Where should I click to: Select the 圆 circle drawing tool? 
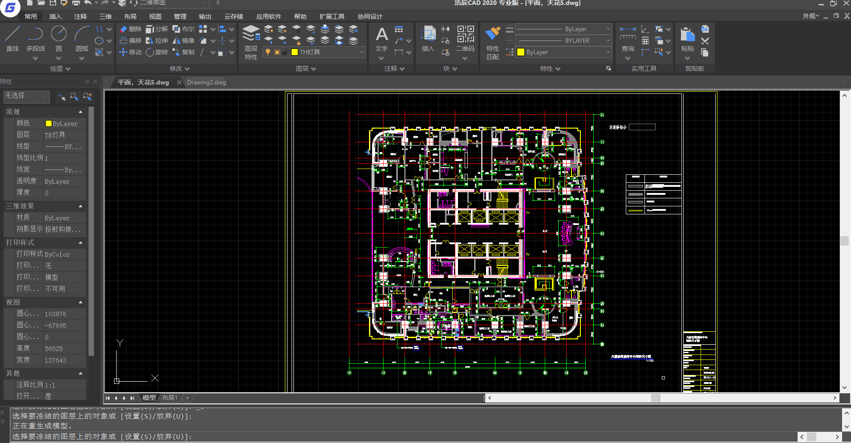(x=59, y=38)
